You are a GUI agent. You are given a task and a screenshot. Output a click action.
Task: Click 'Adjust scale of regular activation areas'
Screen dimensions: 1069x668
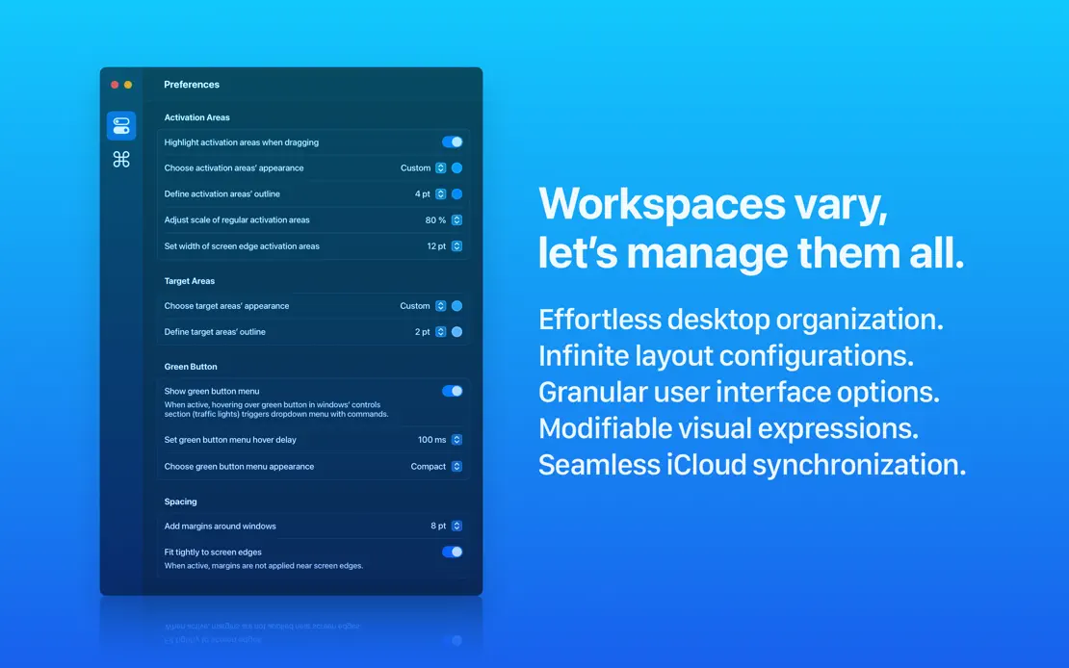(x=237, y=219)
